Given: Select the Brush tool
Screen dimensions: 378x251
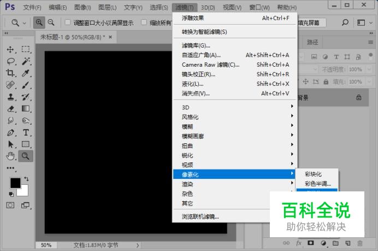Looking at the screenshot, I should (26, 85).
